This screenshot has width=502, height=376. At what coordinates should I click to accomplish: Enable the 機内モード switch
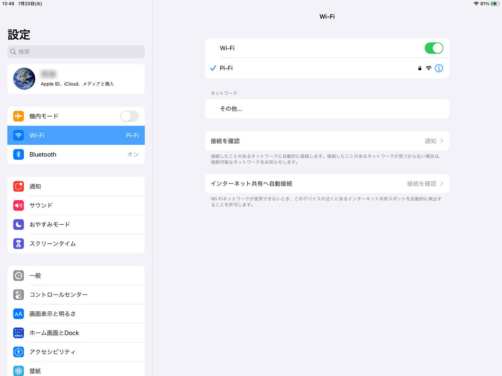coord(129,116)
